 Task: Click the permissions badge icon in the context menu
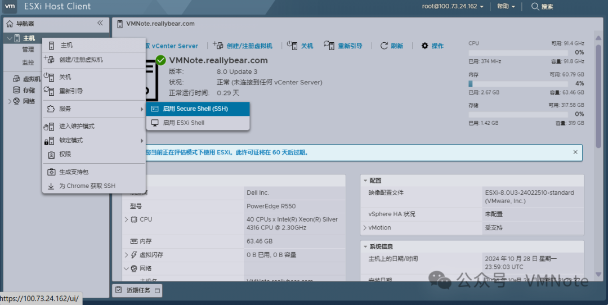(x=51, y=155)
